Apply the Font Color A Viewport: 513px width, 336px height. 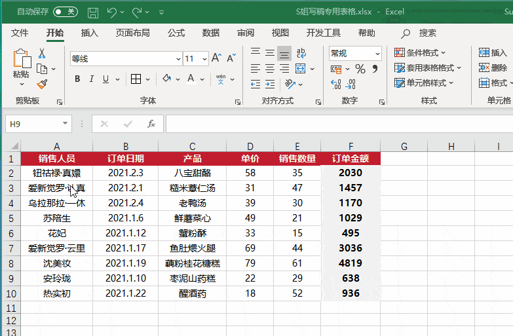(x=191, y=79)
